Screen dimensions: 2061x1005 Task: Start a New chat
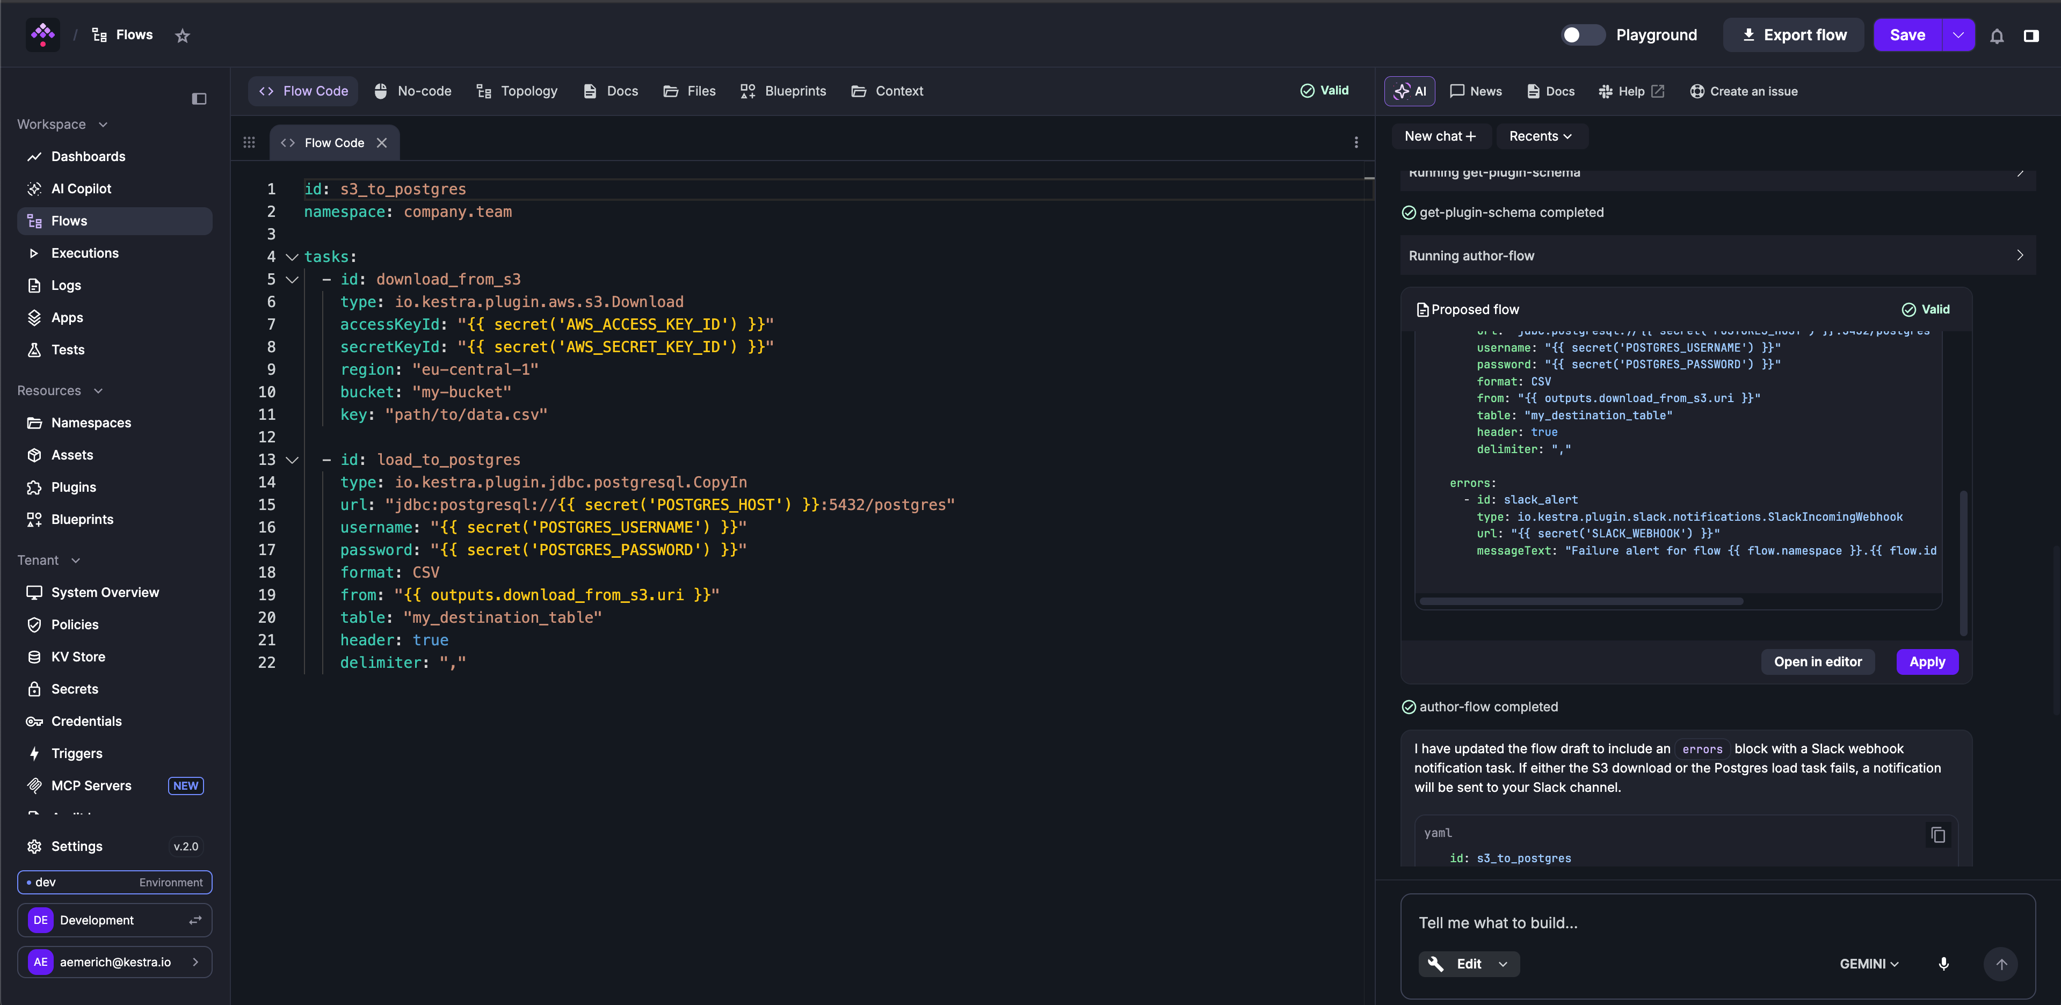1440,136
